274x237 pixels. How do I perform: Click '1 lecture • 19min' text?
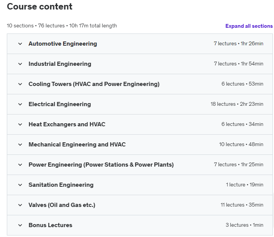(245, 185)
